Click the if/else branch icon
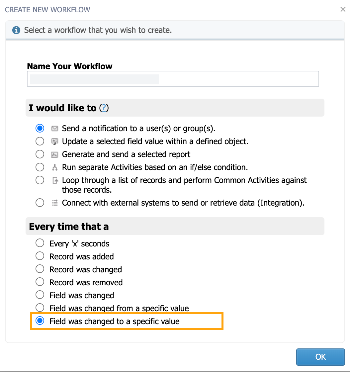350x372 pixels. point(55,167)
